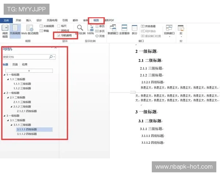Click document heading '3.1.1.2 四级标题'
The image size is (220, 176).
click(x=153, y=143)
